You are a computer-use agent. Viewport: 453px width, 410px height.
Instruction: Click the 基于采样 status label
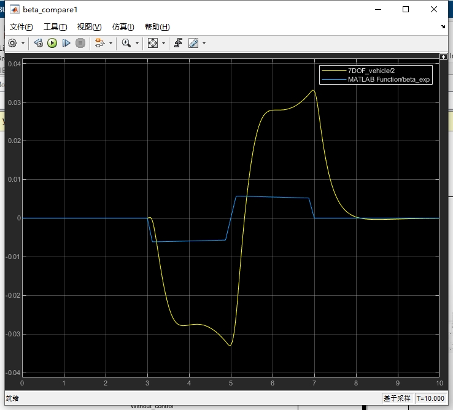pos(397,398)
